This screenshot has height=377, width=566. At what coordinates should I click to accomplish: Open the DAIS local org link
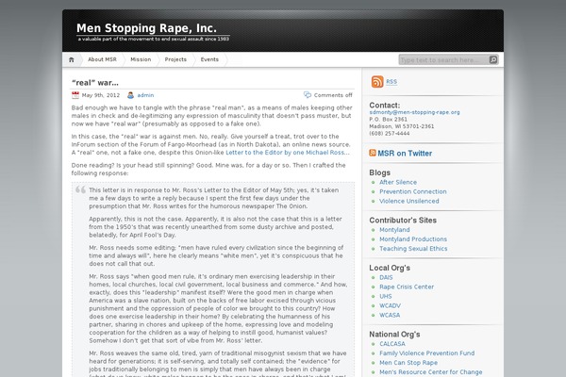click(386, 277)
